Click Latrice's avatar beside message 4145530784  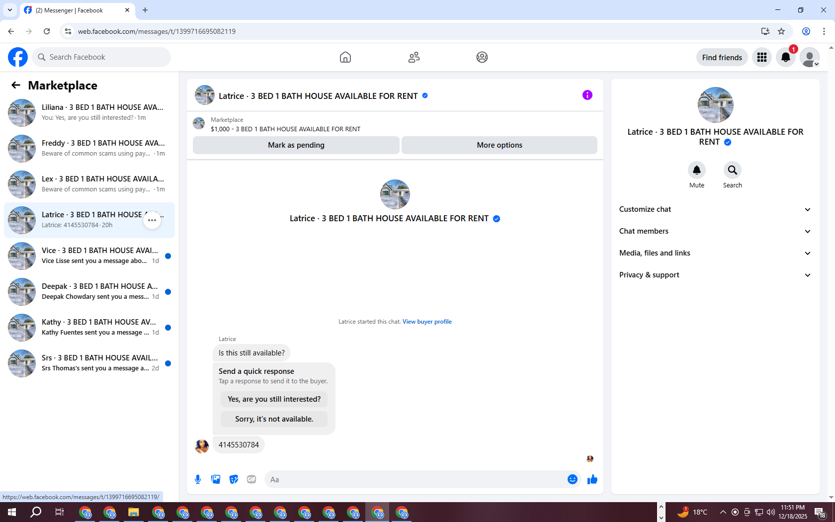point(202,446)
